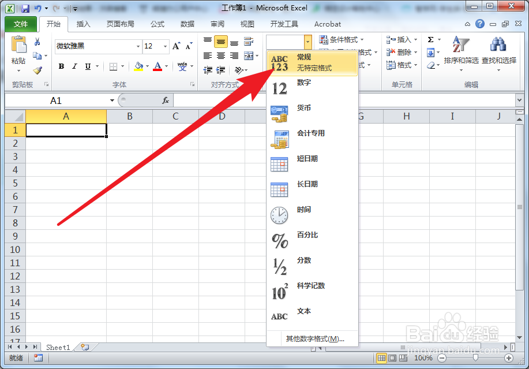Switch to the 公式 tab
529x369 pixels.
click(x=157, y=24)
